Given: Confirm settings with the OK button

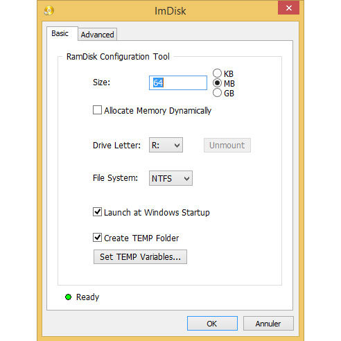Looking at the screenshot, I should 212,324.
